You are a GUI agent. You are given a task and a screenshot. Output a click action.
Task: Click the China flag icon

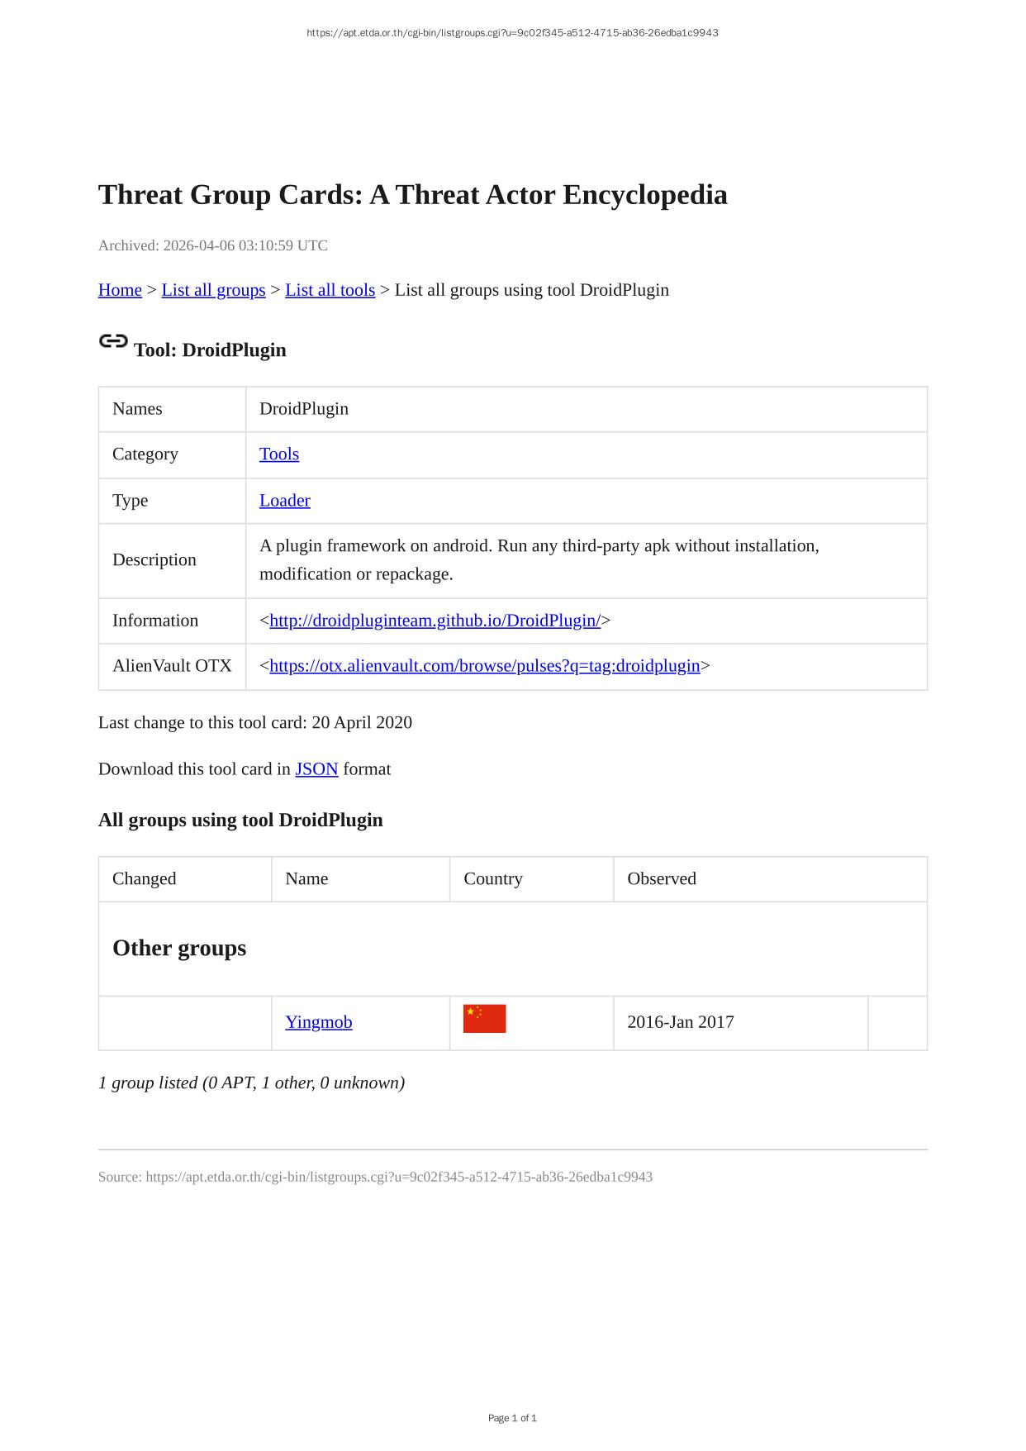[484, 1019]
